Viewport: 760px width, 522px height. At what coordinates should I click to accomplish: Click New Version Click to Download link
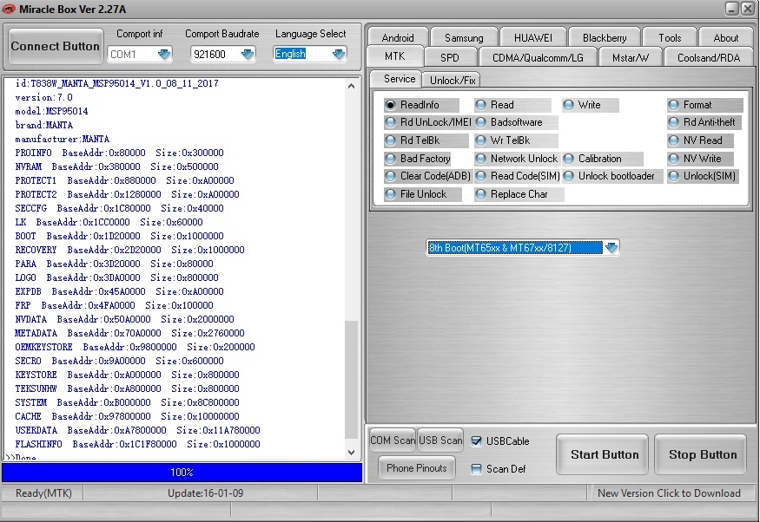click(669, 493)
